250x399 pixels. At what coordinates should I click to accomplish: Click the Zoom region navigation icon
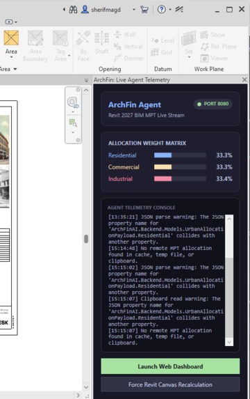point(73,123)
